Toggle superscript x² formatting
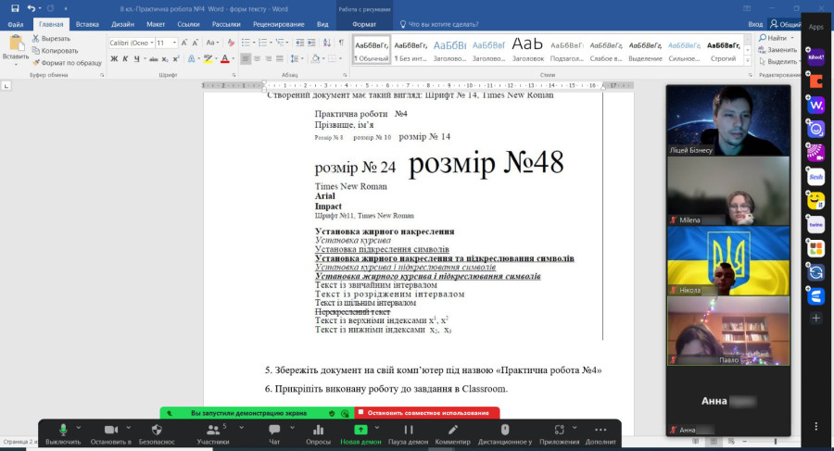This screenshot has width=834, height=451. click(x=175, y=58)
